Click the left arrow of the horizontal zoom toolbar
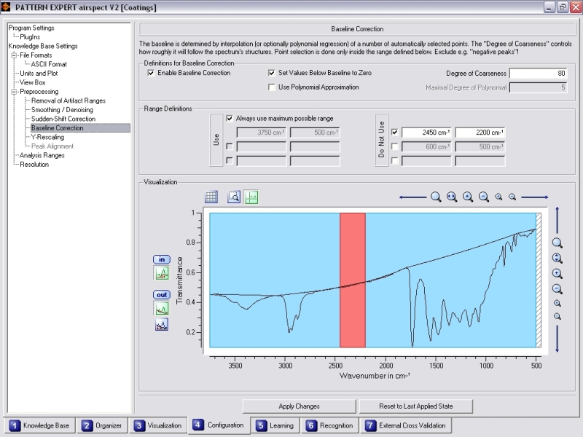Viewport: 583px width, 437px height. tap(412, 197)
